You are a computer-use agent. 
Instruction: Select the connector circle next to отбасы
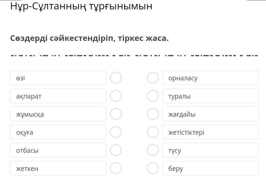[x=116, y=150]
